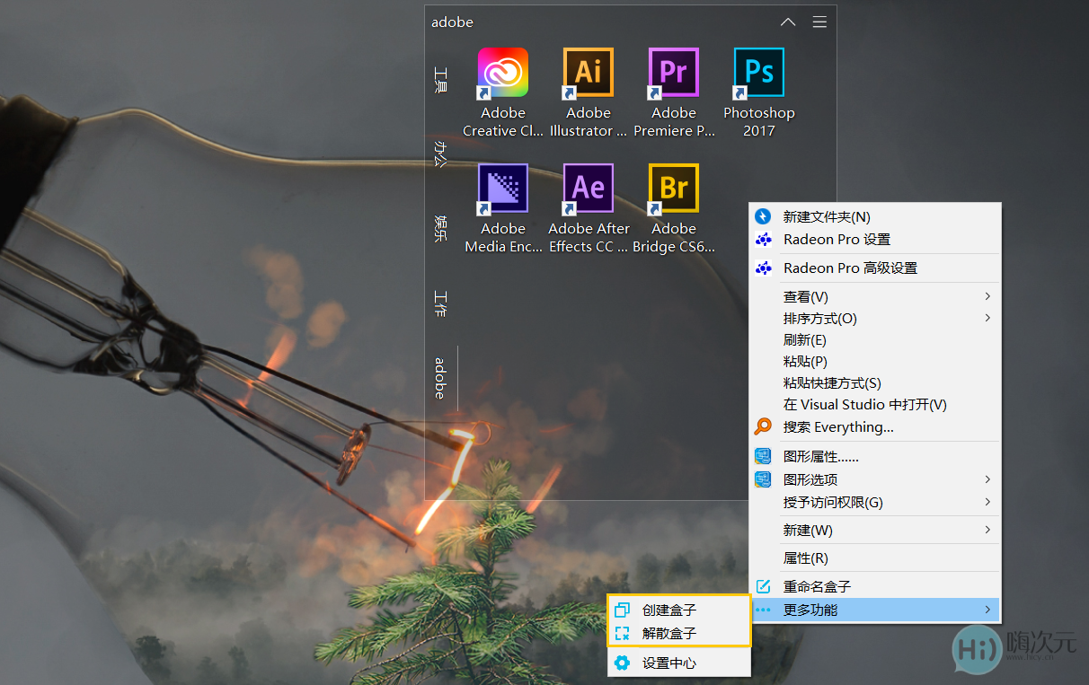Screen dimensions: 1089x685
Task: Collapse the adobe box with the up chevron
Action: click(x=788, y=22)
